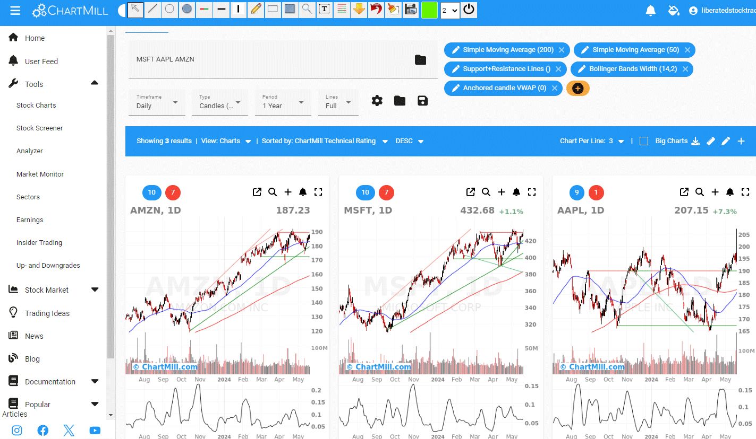The height and width of the screenshot is (439, 756).
Task: Change Chart Per Line from 3
Action: tap(622, 141)
